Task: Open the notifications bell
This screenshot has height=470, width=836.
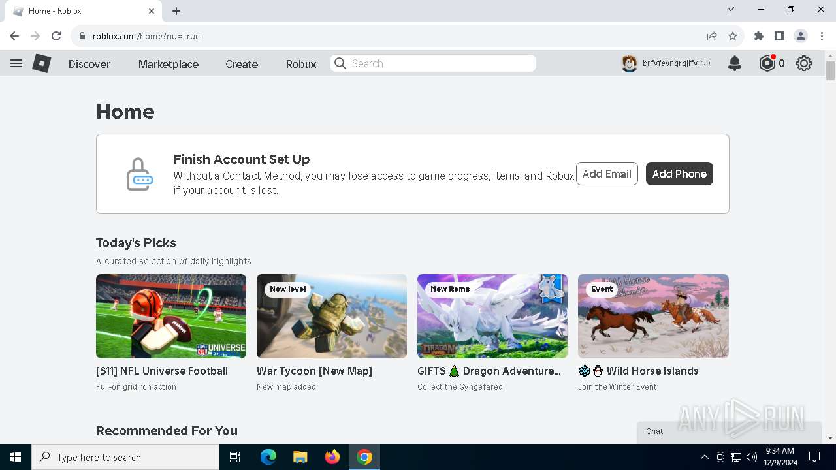Action: [735, 63]
